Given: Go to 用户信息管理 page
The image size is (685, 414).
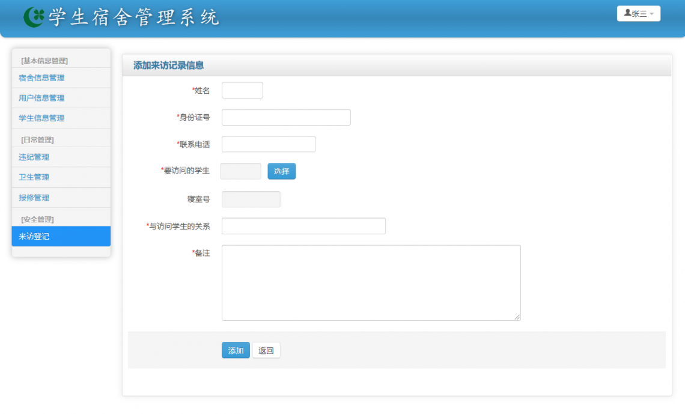Looking at the screenshot, I should coord(61,98).
